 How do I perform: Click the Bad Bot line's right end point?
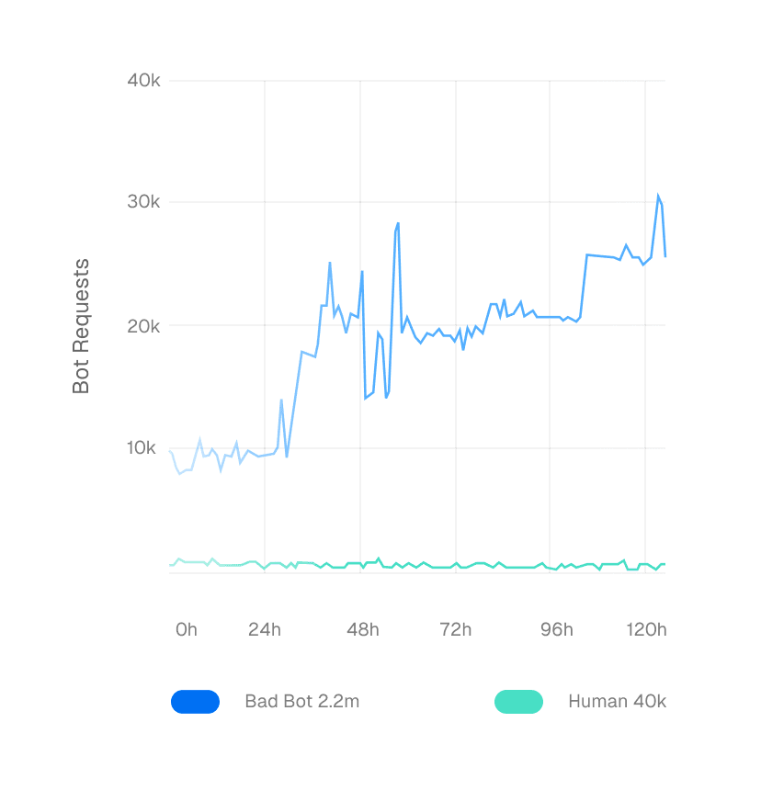coord(665,256)
